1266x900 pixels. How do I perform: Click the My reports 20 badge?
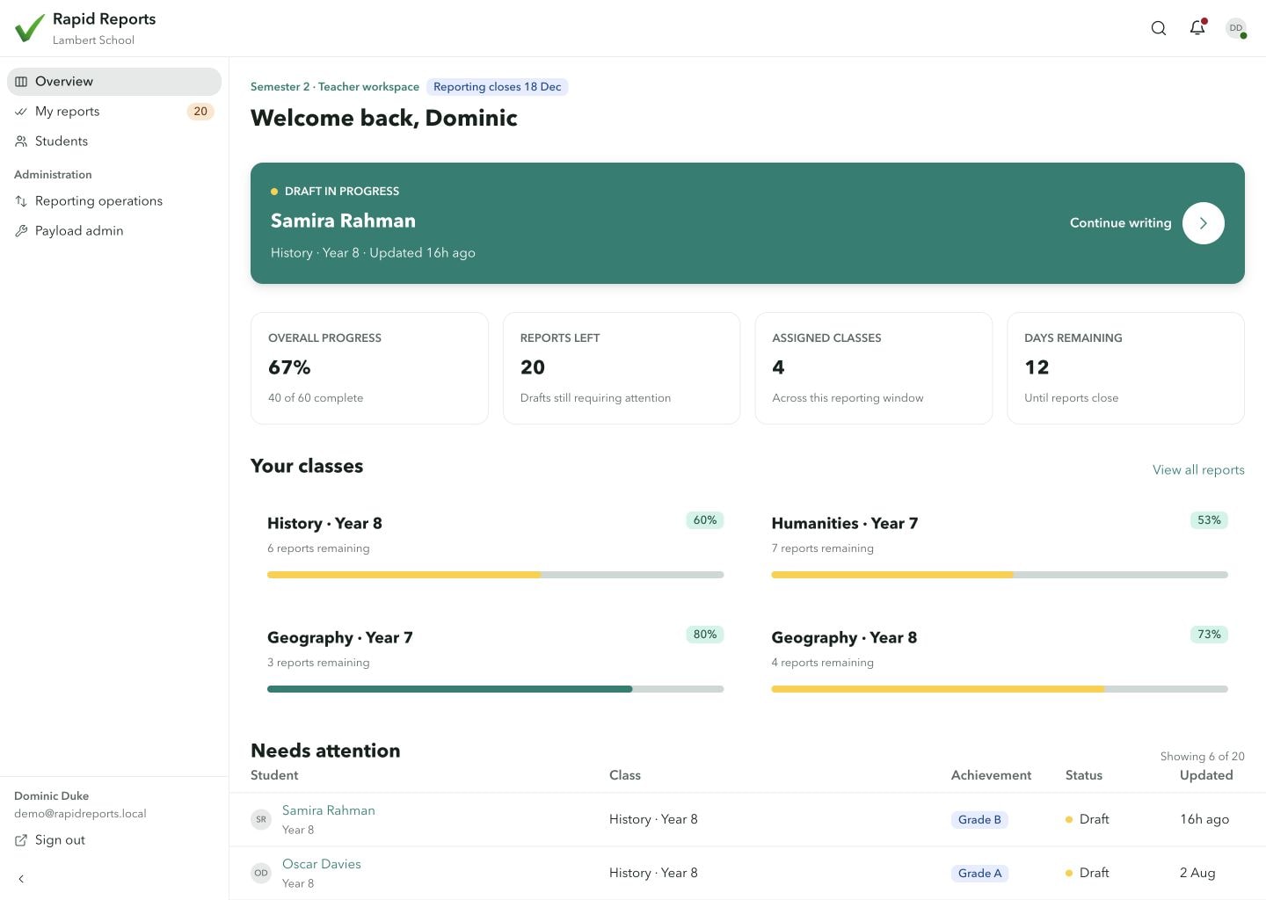tap(200, 112)
